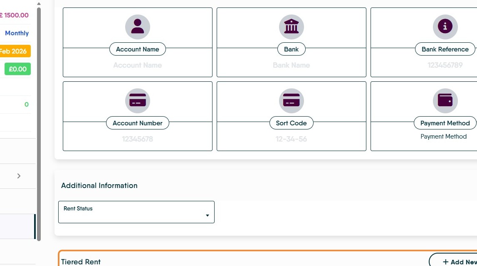Click the Payment Method wallet icon

pyautogui.click(x=445, y=100)
